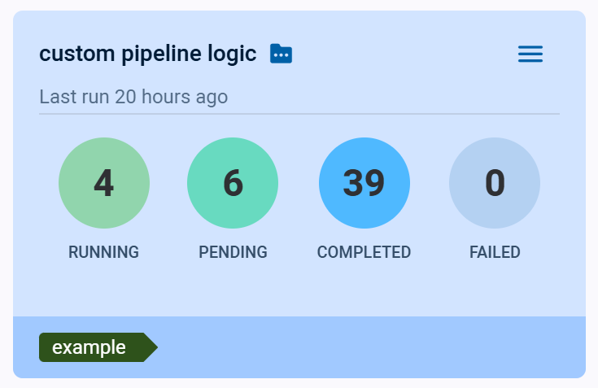Click the FAILED label

495,252
